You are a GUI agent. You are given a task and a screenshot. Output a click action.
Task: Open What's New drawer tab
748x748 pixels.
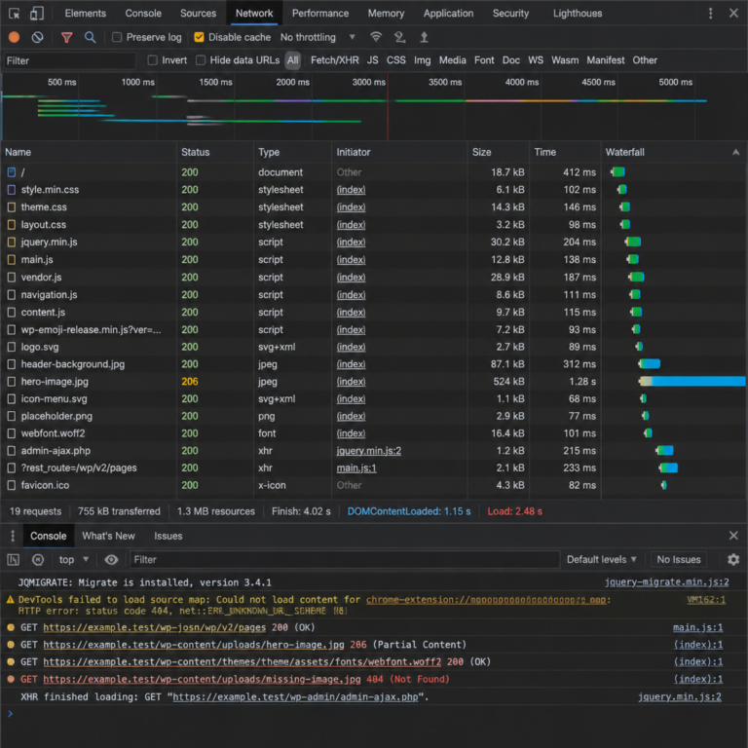[108, 536]
